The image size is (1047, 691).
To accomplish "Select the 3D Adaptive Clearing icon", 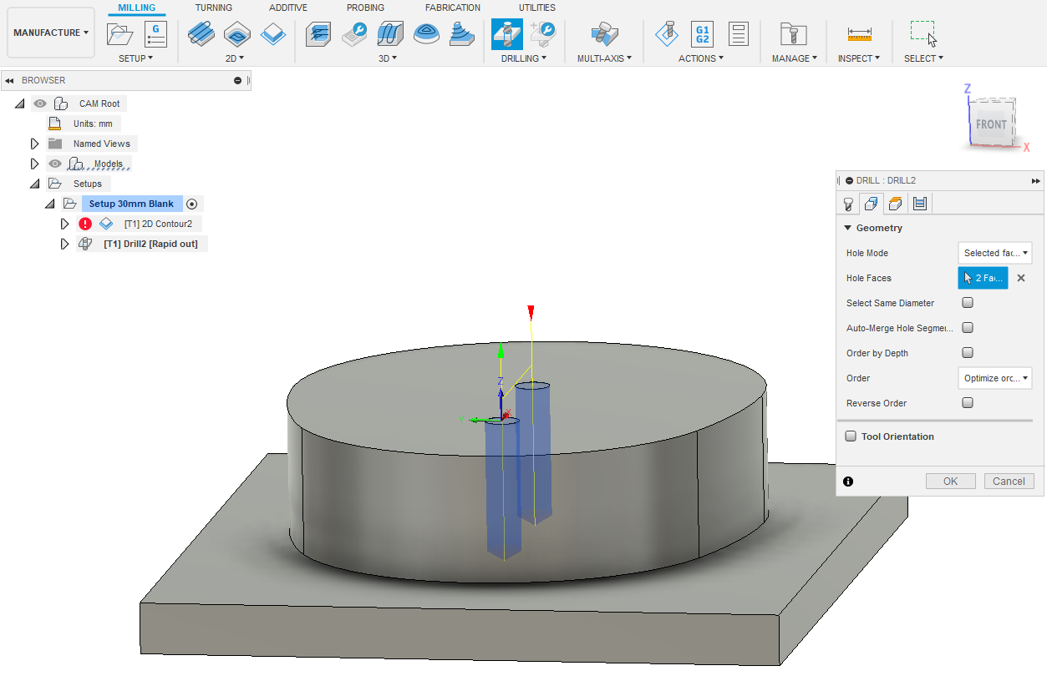I will point(318,34).
